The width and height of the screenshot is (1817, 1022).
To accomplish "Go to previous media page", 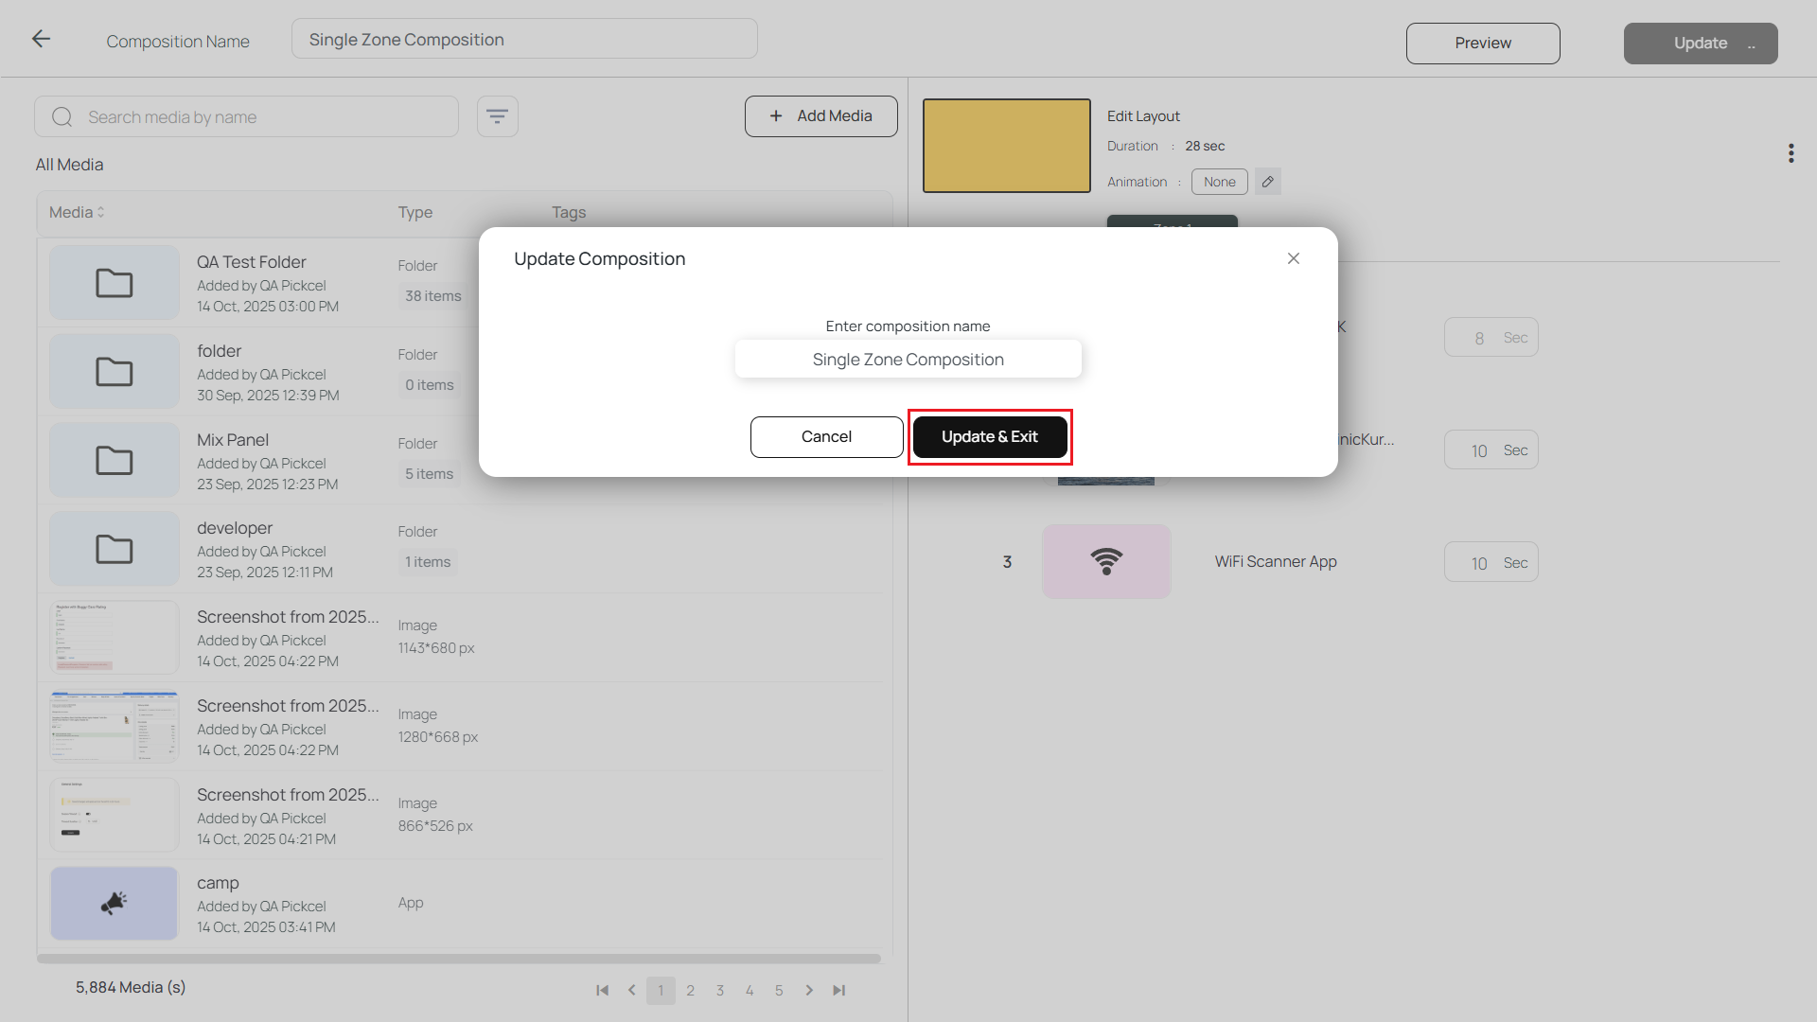I will point(631,990).
